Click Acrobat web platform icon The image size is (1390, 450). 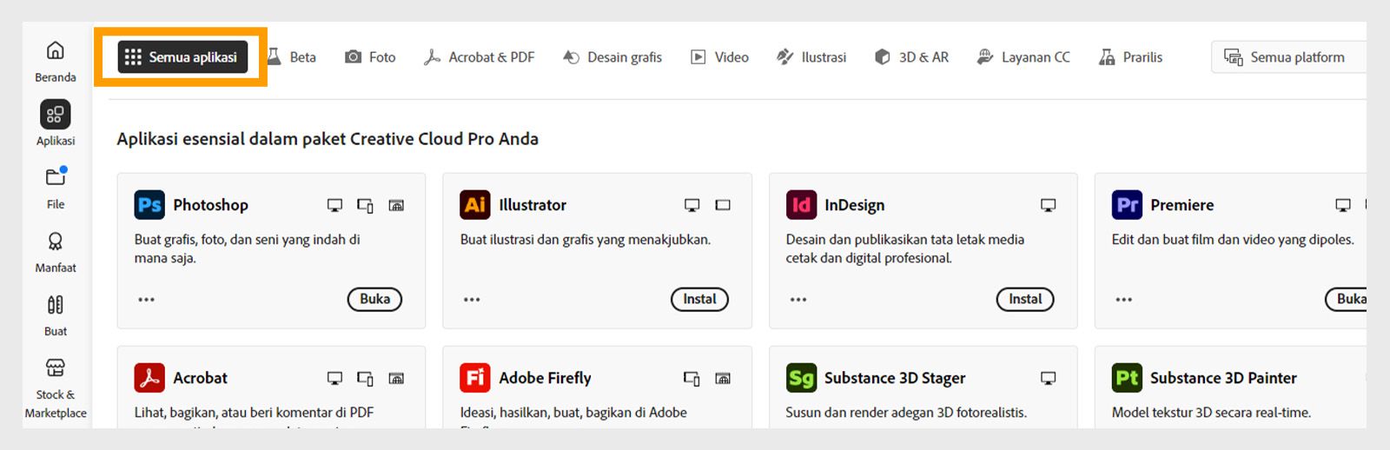coord(396,379)
